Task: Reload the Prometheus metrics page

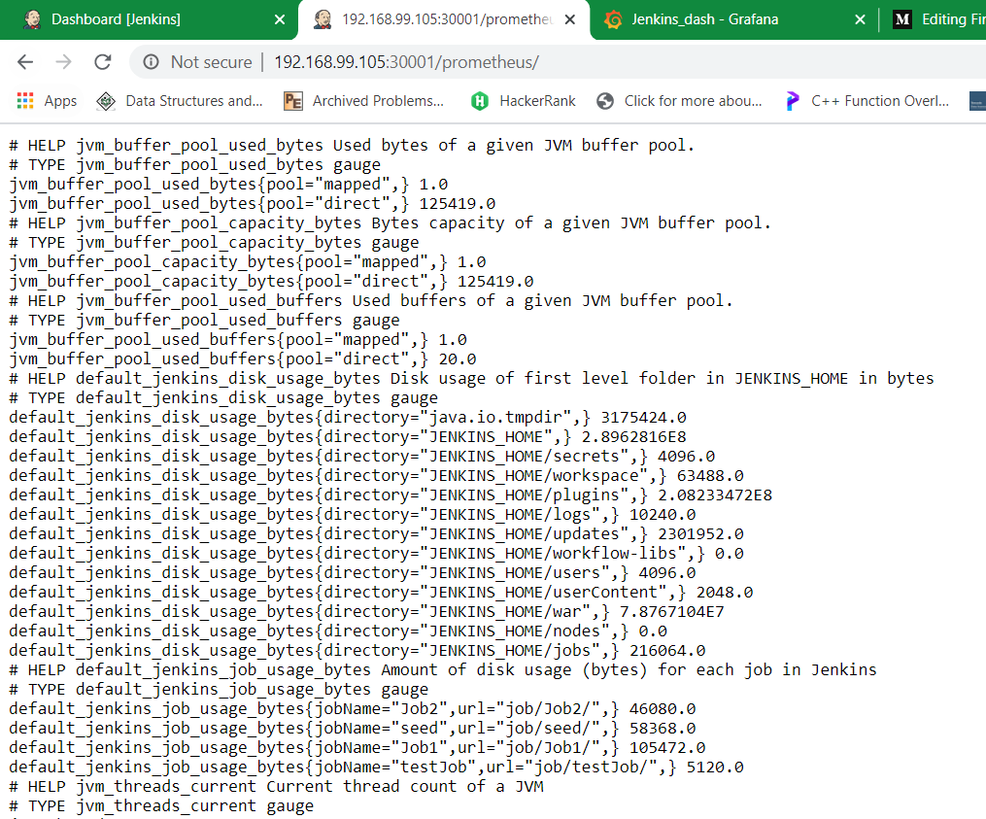Action: point(102,61)
